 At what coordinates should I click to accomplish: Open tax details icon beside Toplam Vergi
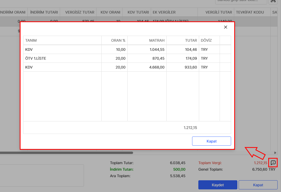pyautogui.click(x=273, y=163)
